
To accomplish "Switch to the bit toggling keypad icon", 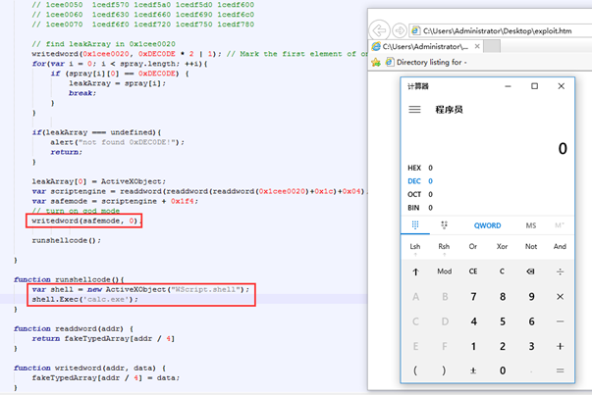I will [x=444, y=225].
